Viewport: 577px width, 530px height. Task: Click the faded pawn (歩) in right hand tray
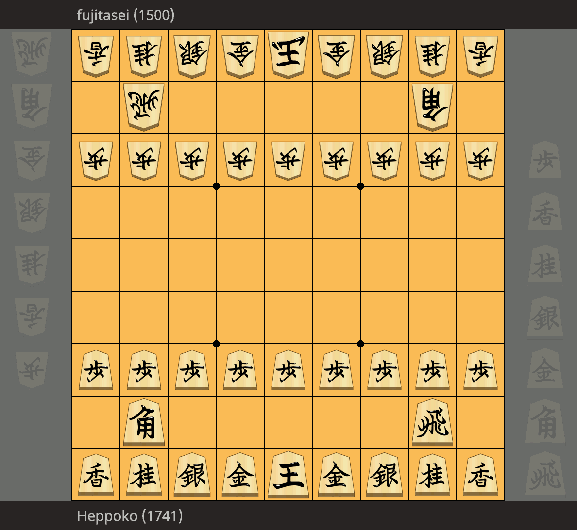click(545, 160)
